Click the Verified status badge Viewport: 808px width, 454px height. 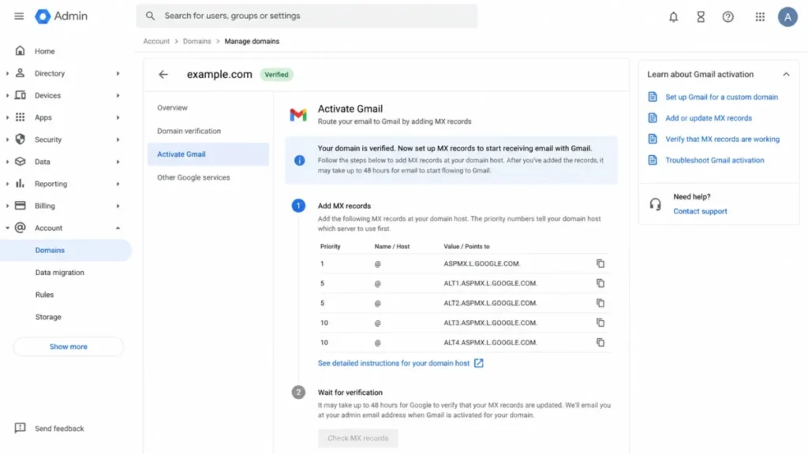276,75
